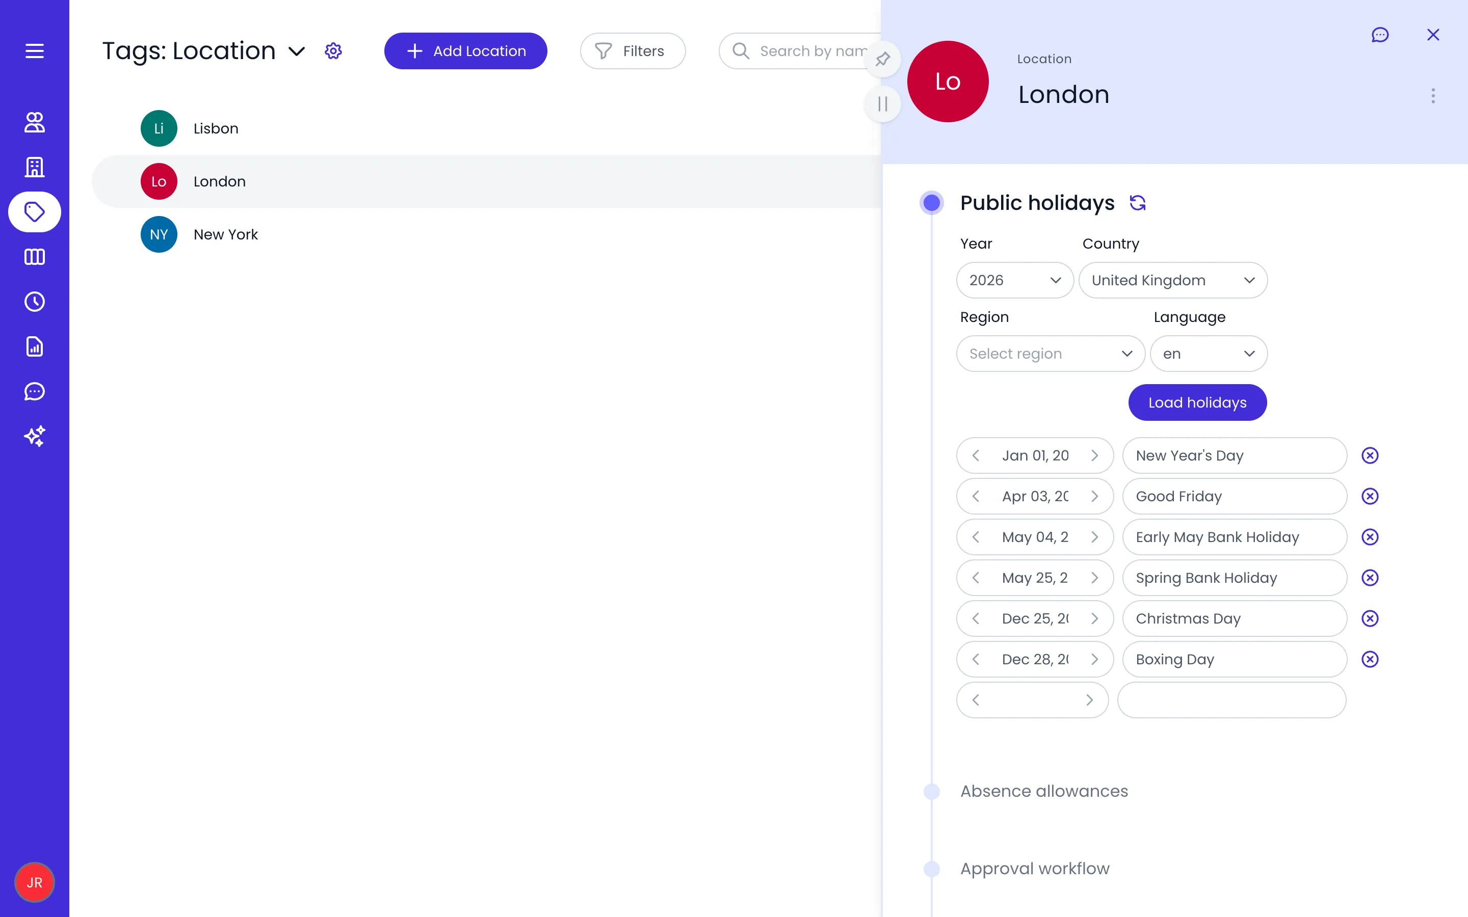Open the Company building icon
Screen dimensions: 1468x917
pos(35,168)
